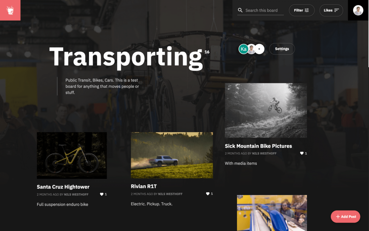This screenshot has width=369, height=231.
Task: Open the model train post thumbnail
Action: 272,213
